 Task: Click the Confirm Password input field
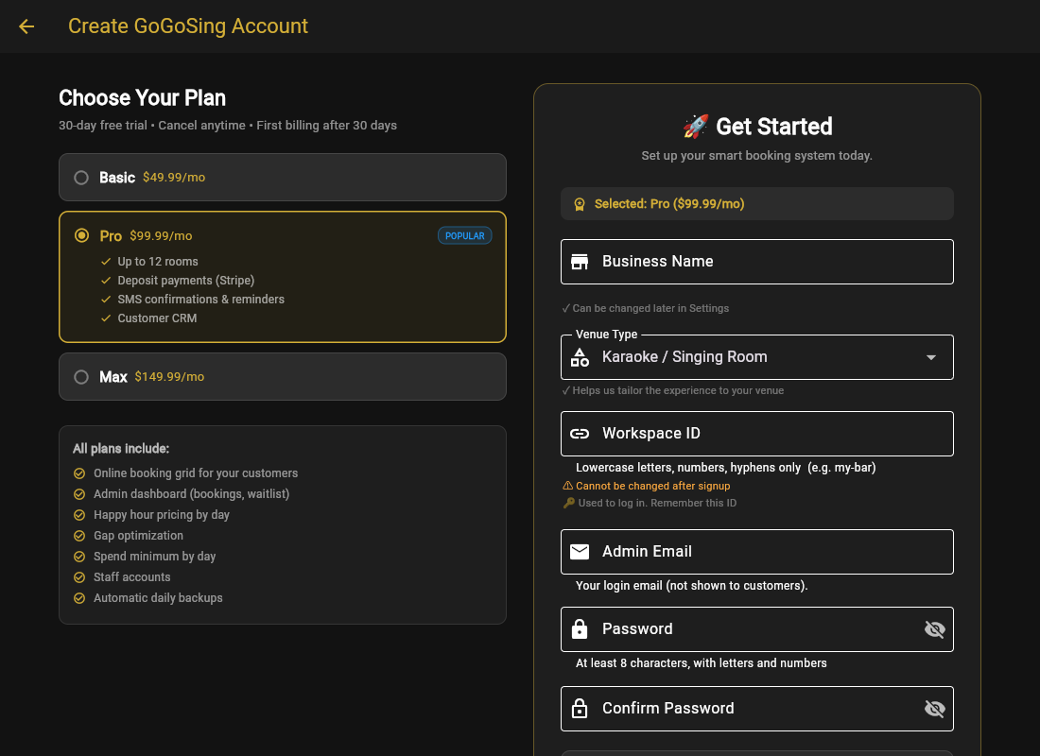point(756,708)
